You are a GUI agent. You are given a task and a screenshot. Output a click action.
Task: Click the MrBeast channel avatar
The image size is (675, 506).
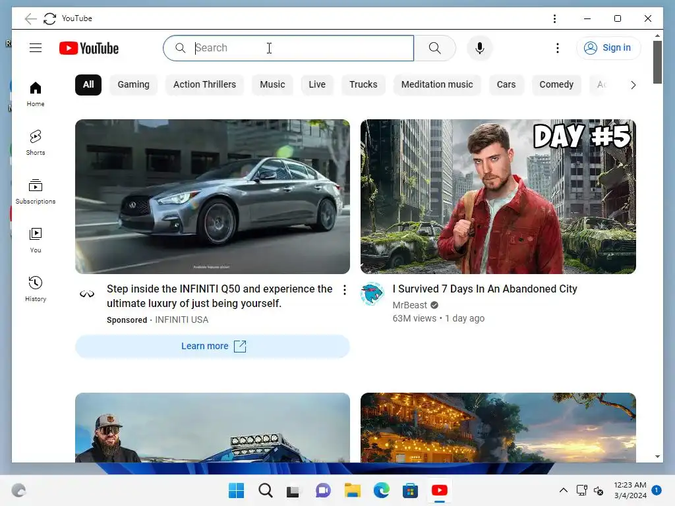tap(372, 294)
